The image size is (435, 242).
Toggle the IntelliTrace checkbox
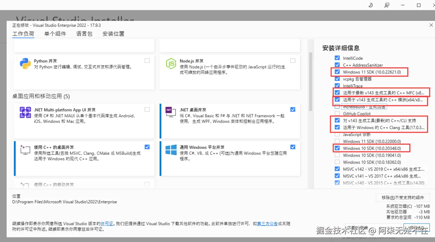tap(337, 86)
